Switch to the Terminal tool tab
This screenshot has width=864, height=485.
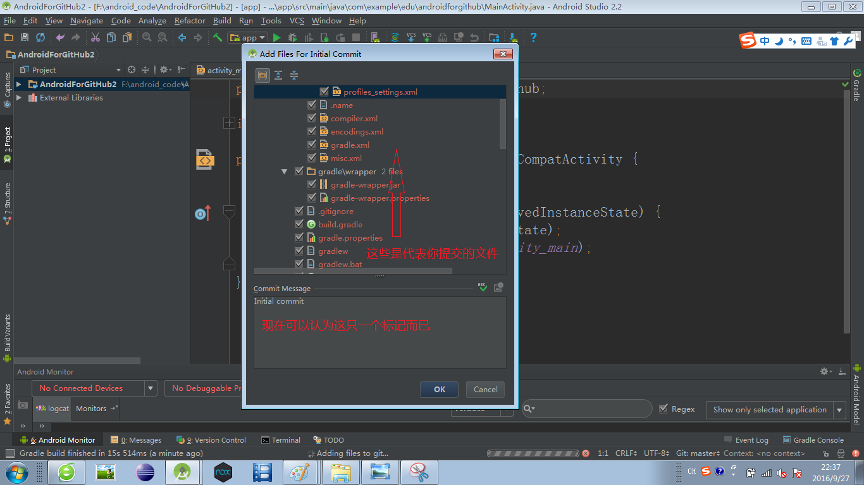click(281, 440)
